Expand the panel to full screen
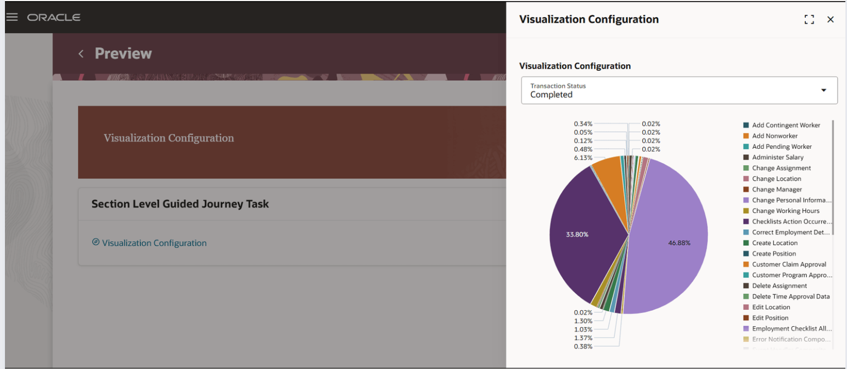The width and height of the screenshot is (847, 369). point(809,20)
